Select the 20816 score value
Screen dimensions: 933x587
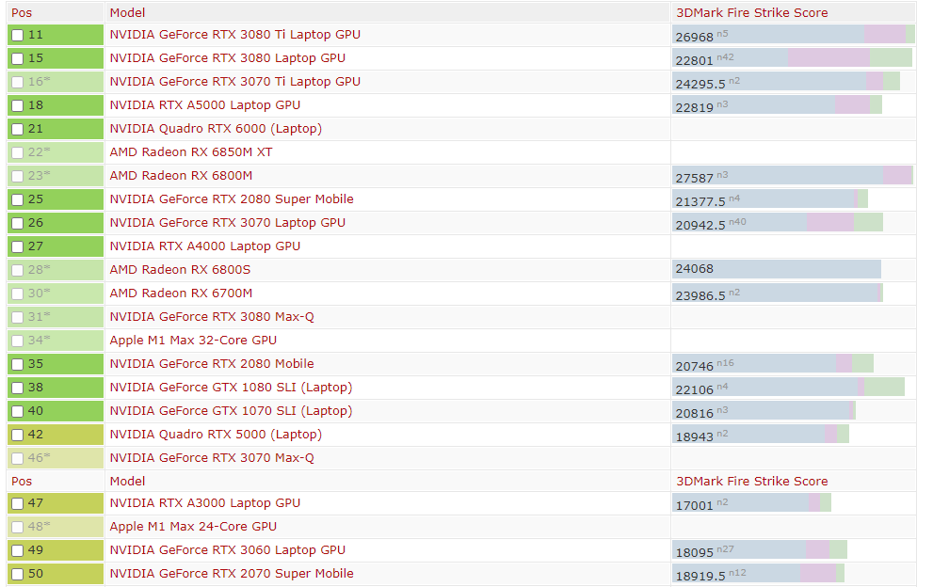click(694, 413)
